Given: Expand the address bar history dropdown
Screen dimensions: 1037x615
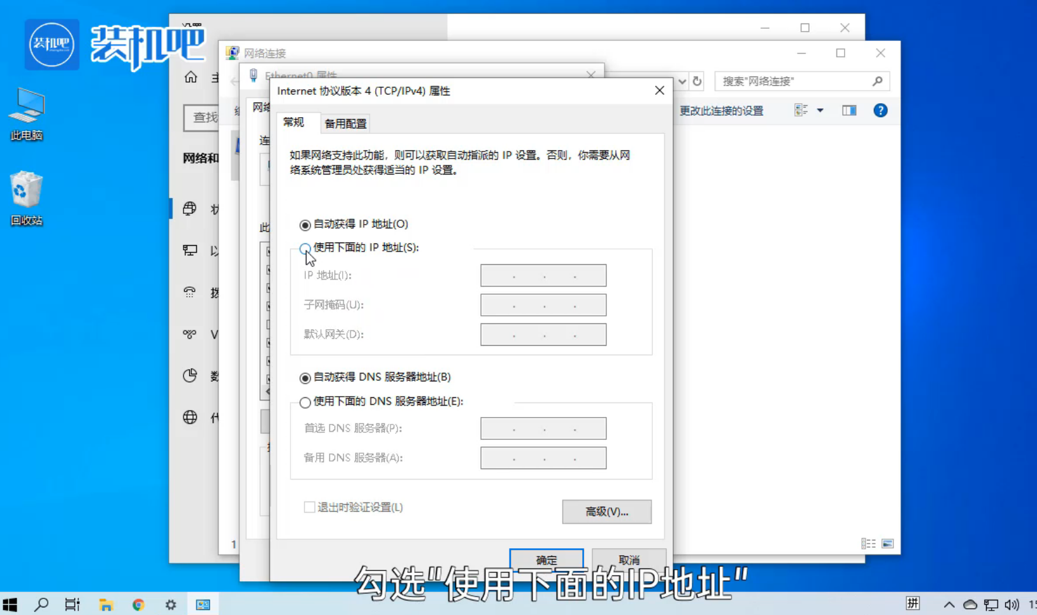Looking at the screenshot, I should point(682,81).
